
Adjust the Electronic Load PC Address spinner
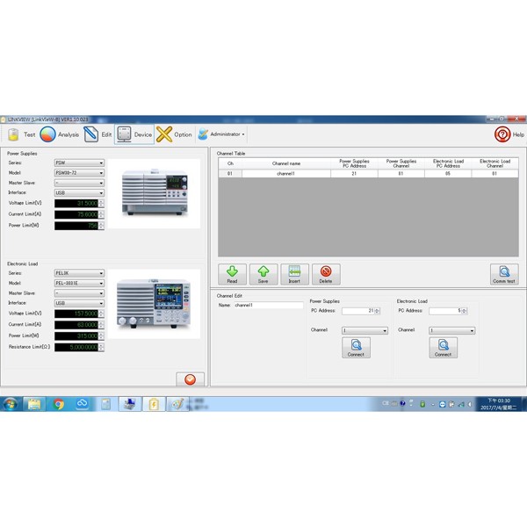pyautogui.click(x=464, y=311)
